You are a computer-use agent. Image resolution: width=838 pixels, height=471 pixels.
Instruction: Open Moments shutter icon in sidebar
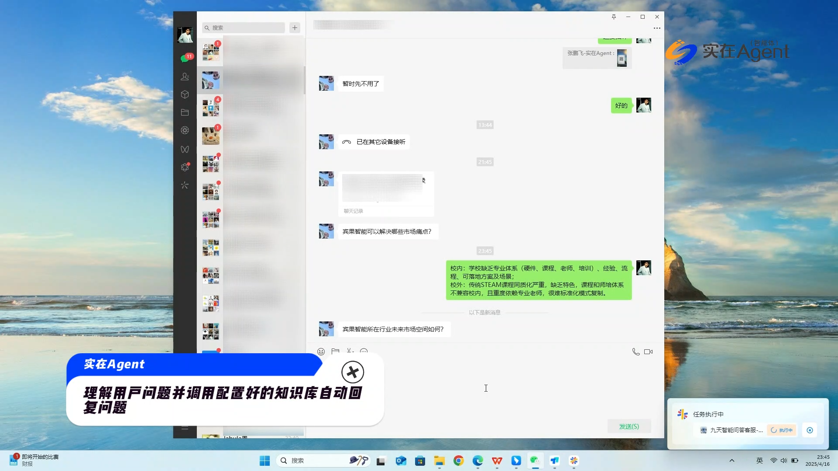(185, 130)
